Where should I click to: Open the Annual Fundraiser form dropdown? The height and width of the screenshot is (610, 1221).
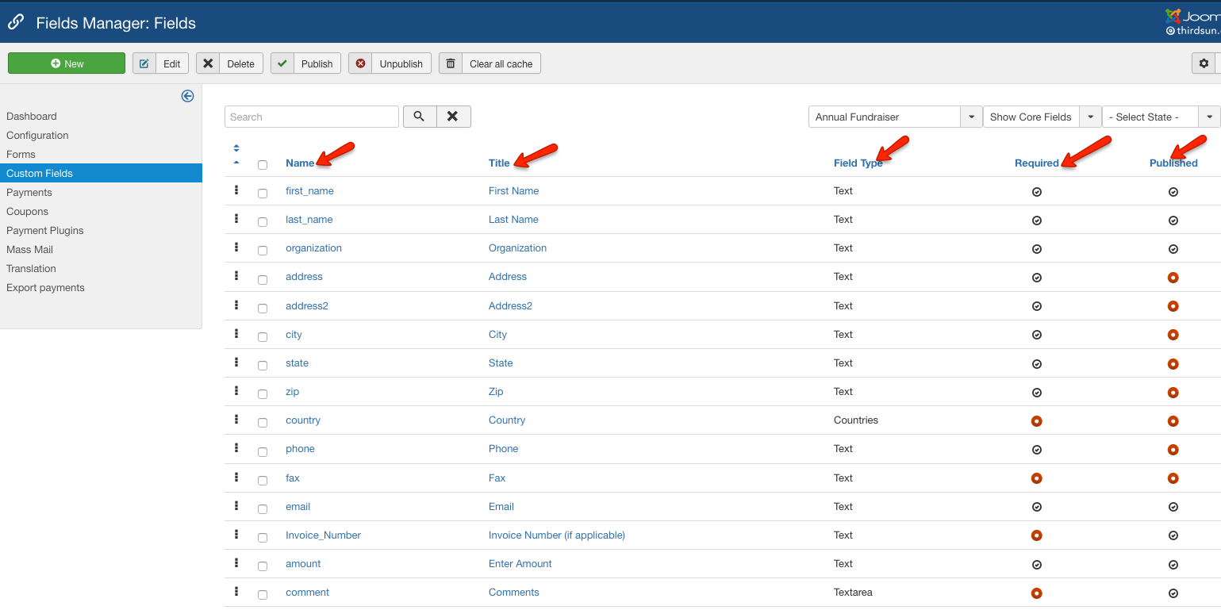894,117
